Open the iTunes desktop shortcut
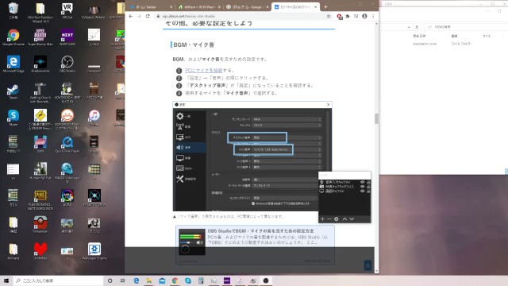 click(x=94, y=118)
